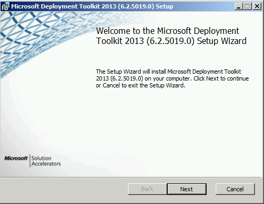Viewport: 264px width, 204px height.
Task: Cancel the setup wizard
Action: tap(235, 189)
